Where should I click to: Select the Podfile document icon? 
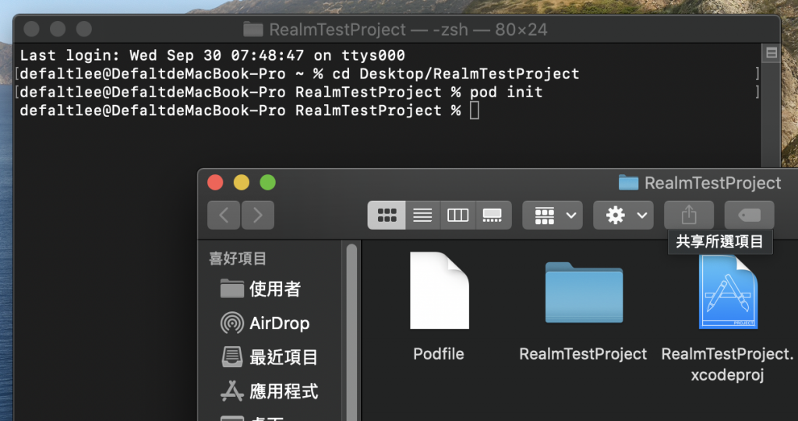pyautogui.click(x=440, y=291)
